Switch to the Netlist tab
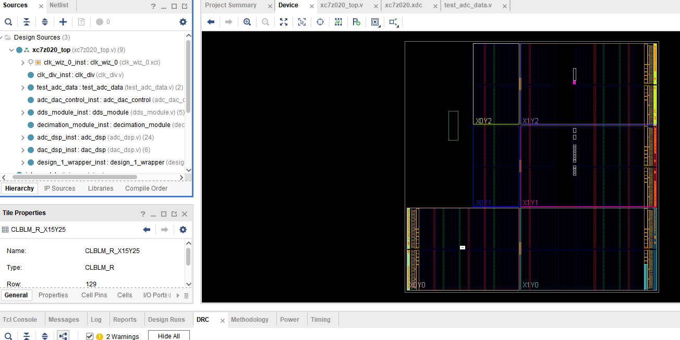 [x=59, y=5]
